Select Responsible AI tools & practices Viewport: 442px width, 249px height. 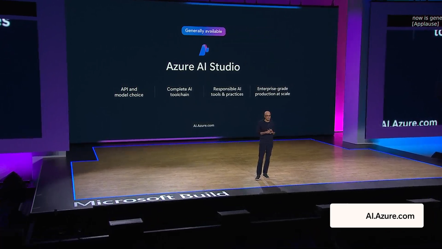click(x=227, y=91)
